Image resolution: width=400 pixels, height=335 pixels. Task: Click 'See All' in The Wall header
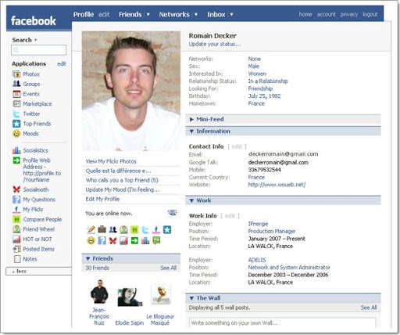click(x=369, y=308)
